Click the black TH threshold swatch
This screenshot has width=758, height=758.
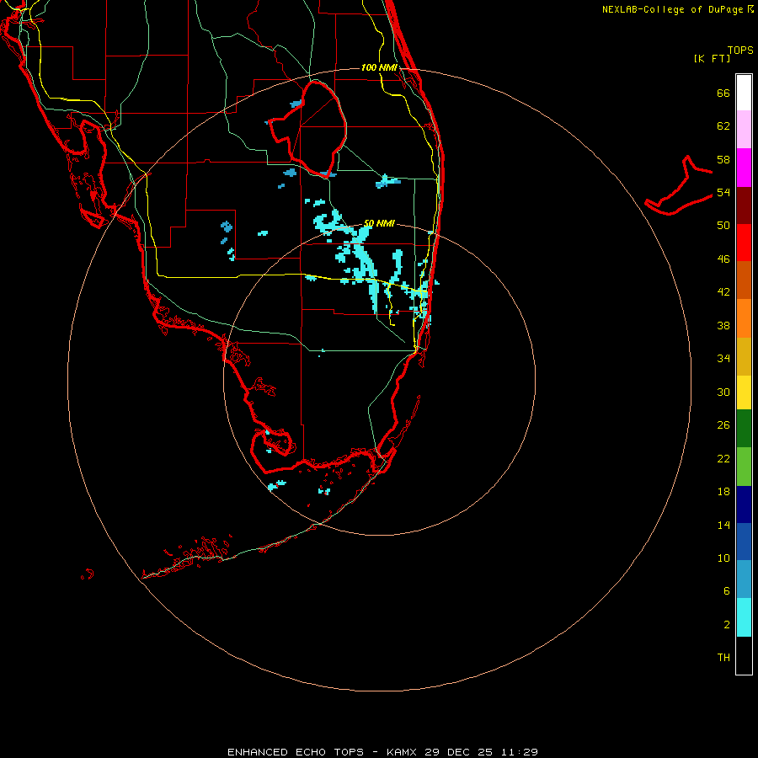pyautogui.click(x=744, y=655)
